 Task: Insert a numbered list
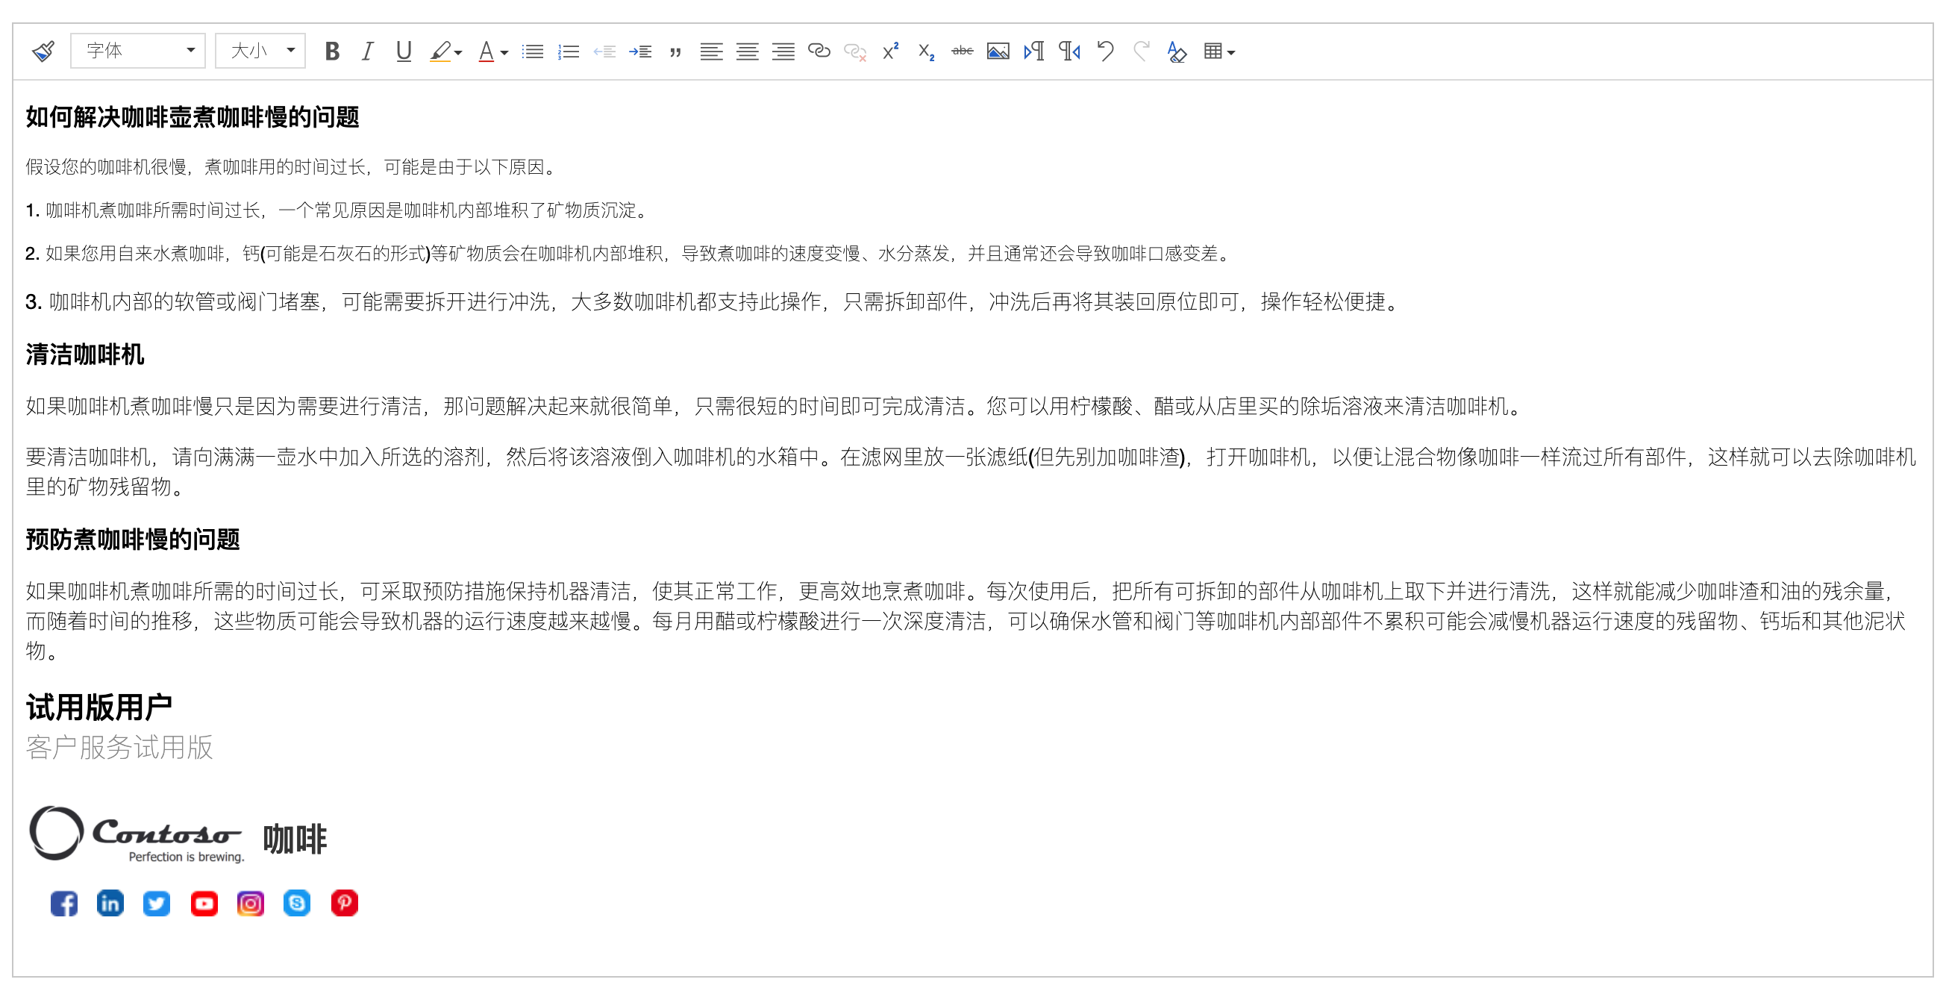(568, 51)
